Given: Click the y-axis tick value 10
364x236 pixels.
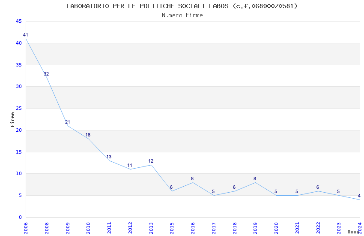Looking at the screenshot, I should tap(19, 173).
